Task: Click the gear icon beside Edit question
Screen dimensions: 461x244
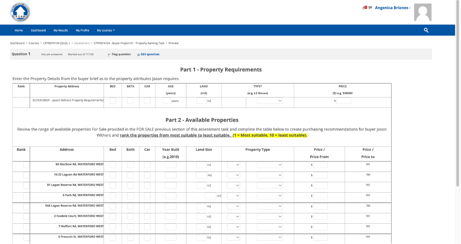Action: point(138,55)
